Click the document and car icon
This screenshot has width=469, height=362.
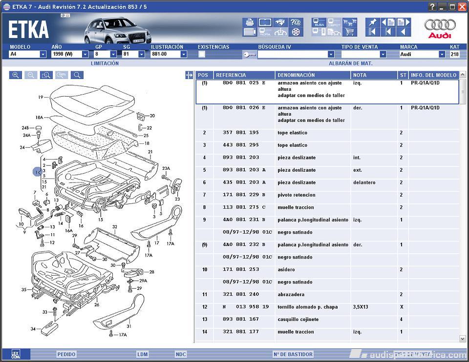[x=334, y=32]
